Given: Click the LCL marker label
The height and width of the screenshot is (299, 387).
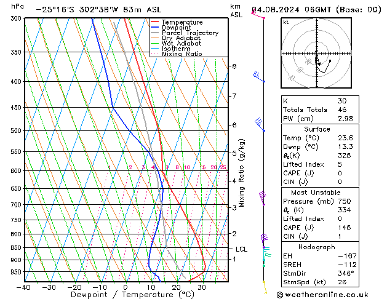Looking at the screenshot, I should point(241,249).
